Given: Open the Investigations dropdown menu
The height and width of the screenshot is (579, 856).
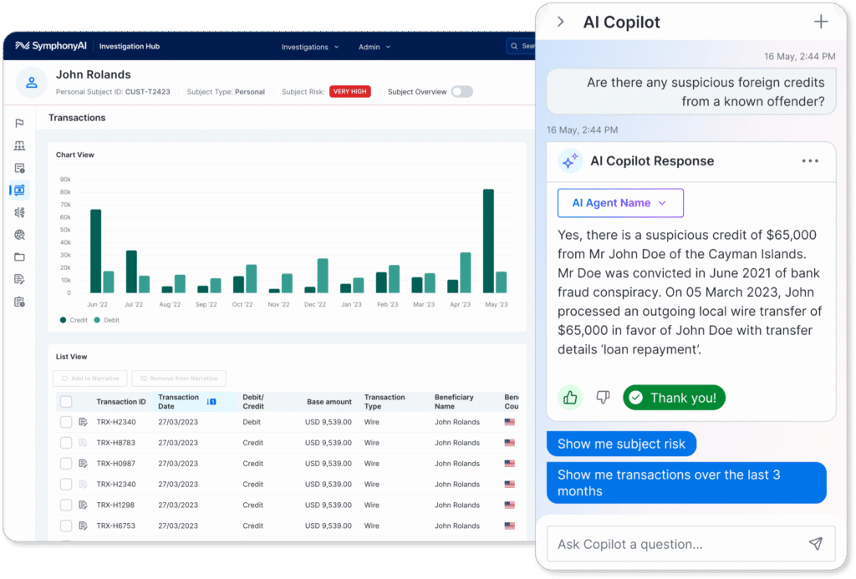Looking at the screenshot, I should click(x=310, y=47).
